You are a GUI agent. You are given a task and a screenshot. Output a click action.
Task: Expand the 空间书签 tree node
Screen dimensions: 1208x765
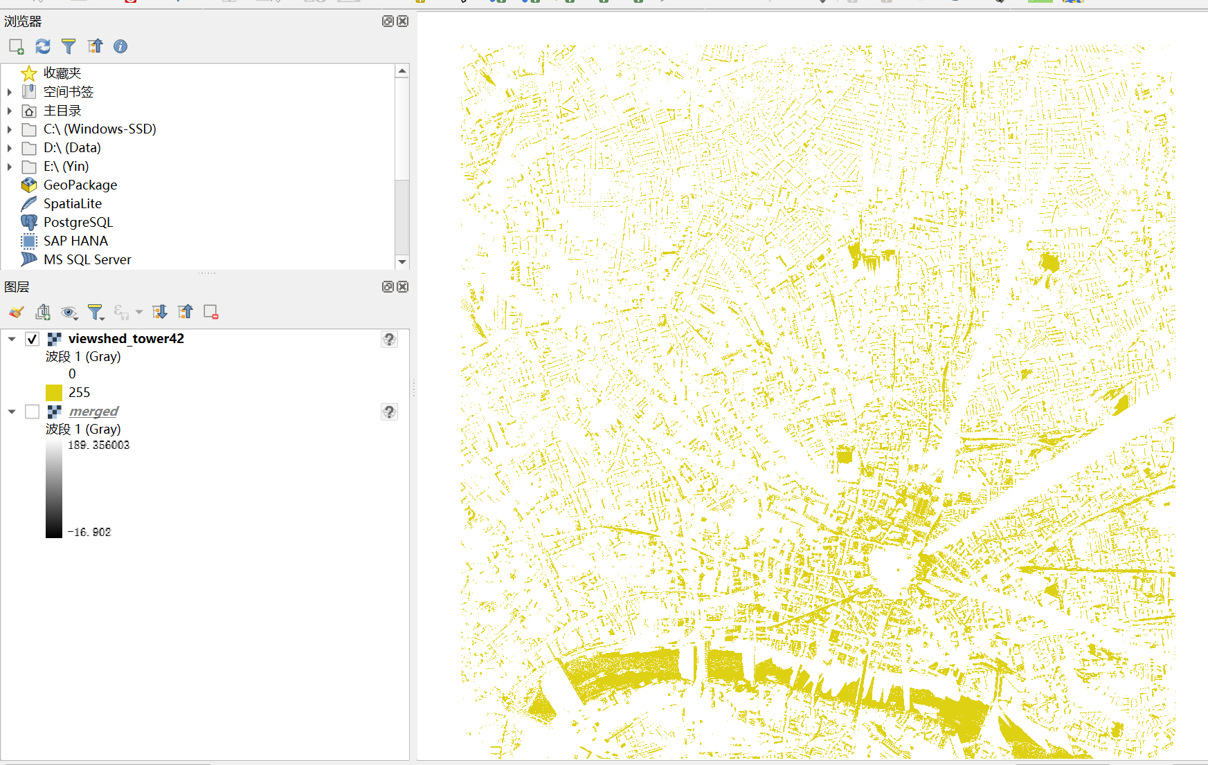(10, 92)
